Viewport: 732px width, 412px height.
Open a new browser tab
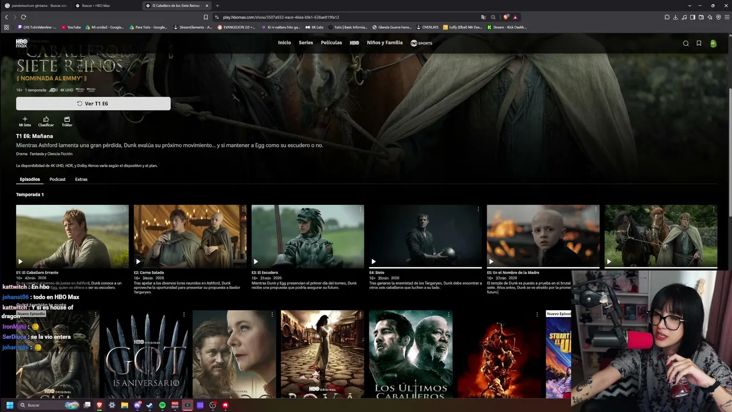217,6
